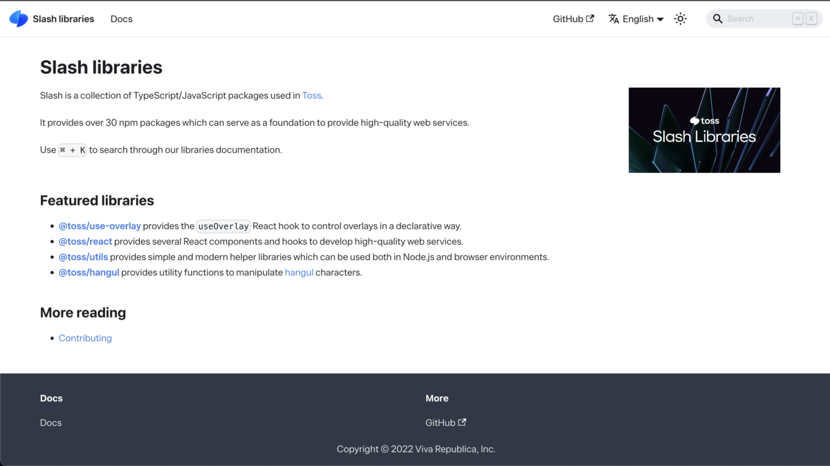
Task: Follow the Contributing link
Action: pyautogui.click(x=85, y=337)
